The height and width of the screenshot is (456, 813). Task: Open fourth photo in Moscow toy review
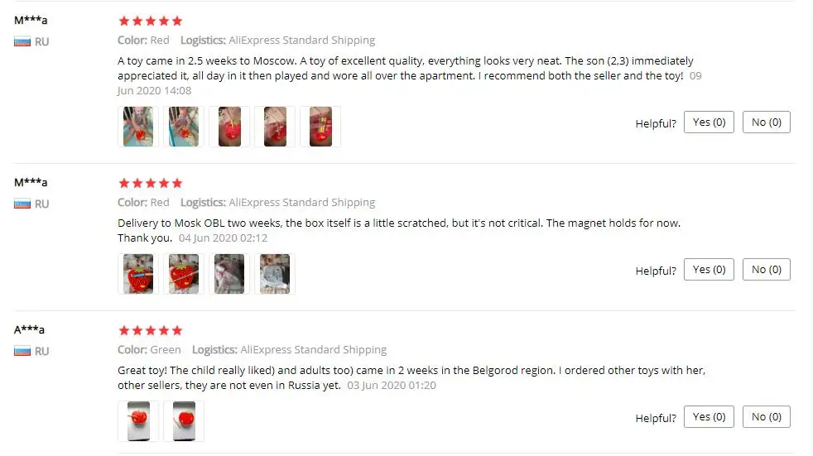(x=276, y=127)
